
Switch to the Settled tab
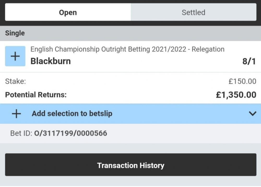pos(193,12)
